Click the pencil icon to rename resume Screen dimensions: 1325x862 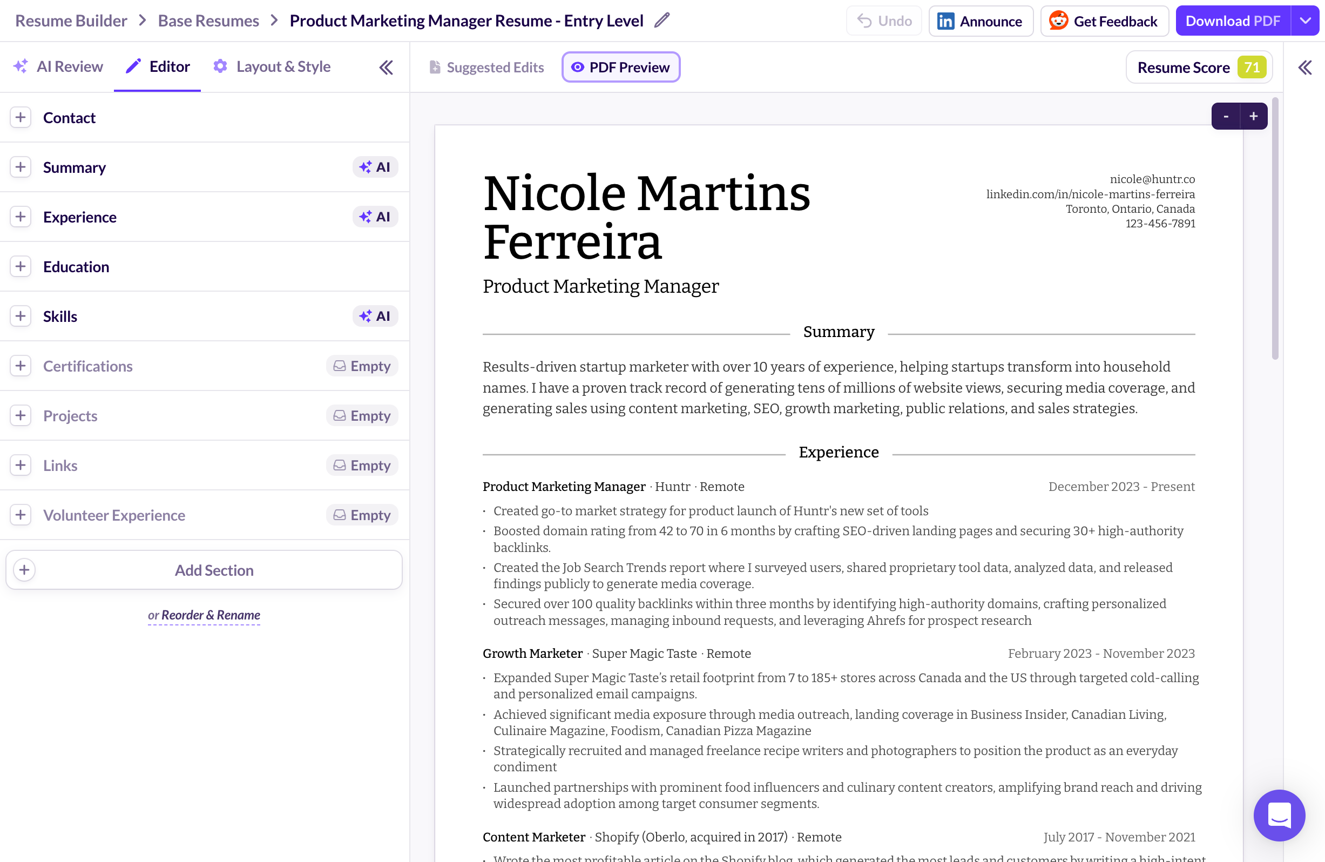point(661,21)
